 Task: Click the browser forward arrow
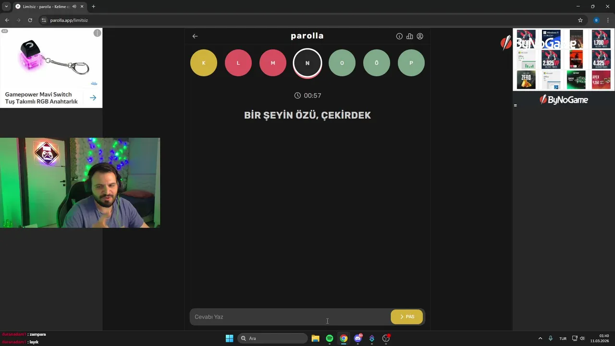[x=18, y=20]
